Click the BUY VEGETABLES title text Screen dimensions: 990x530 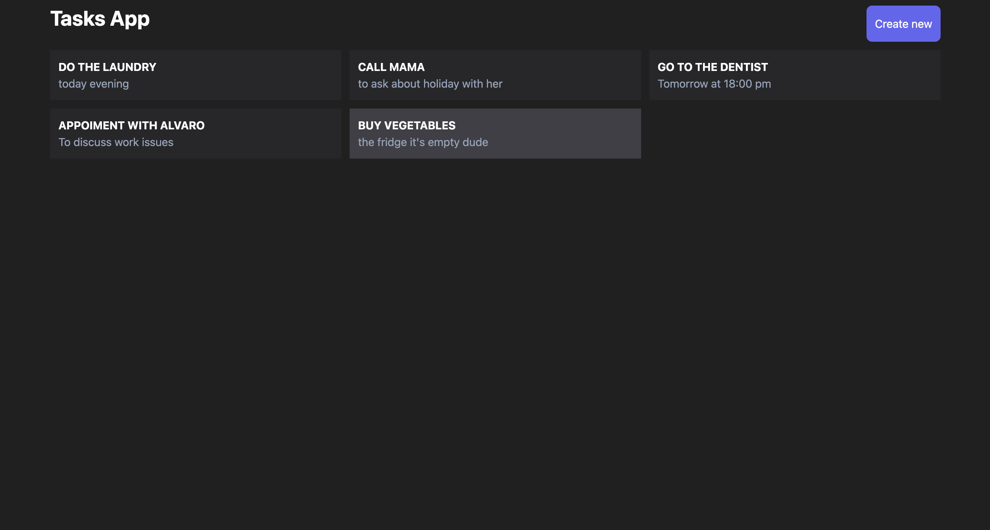click(x=406, y=125)
